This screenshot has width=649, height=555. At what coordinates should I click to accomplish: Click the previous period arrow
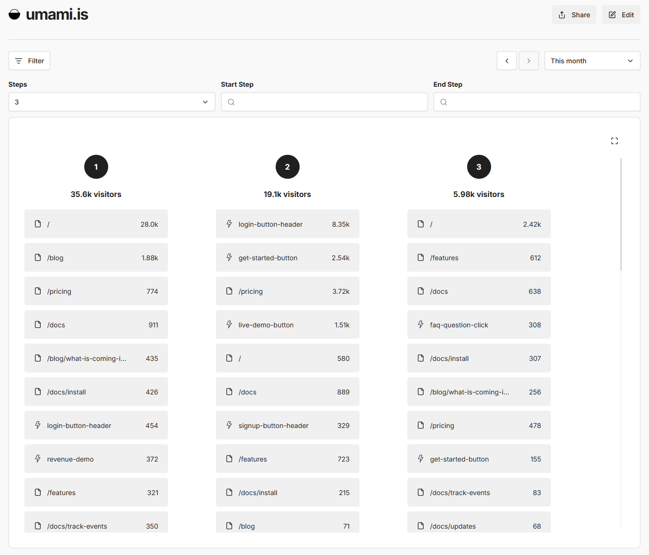point(507,61)
